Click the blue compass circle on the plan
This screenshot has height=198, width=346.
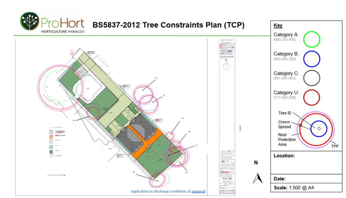point(226,67)
